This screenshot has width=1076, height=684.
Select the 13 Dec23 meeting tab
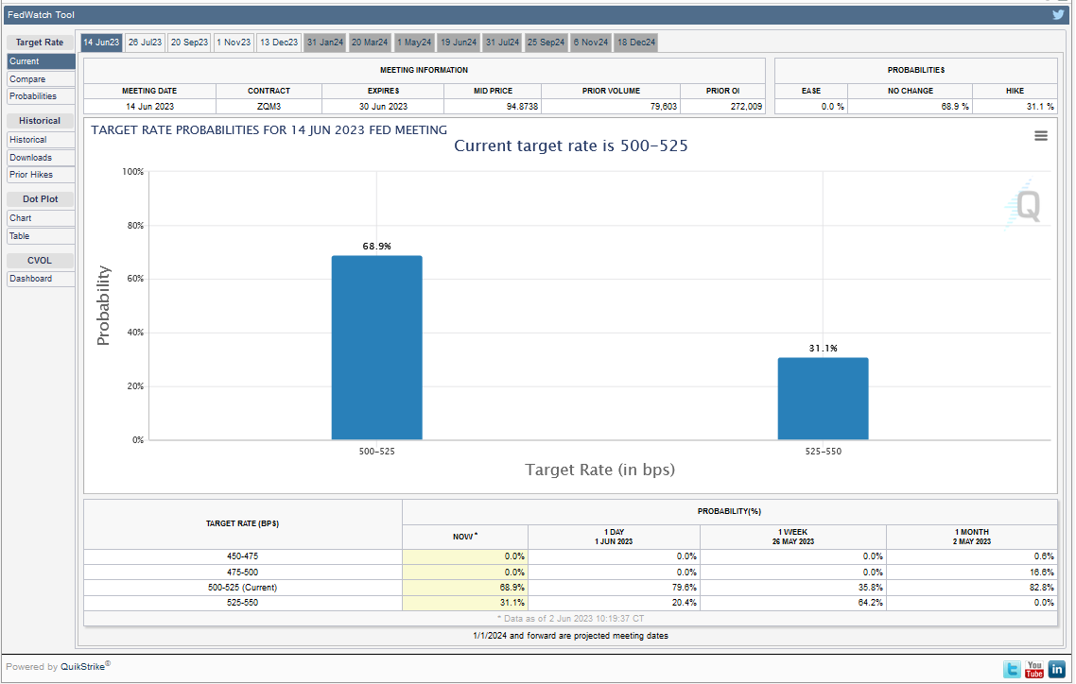pos(279,43)
